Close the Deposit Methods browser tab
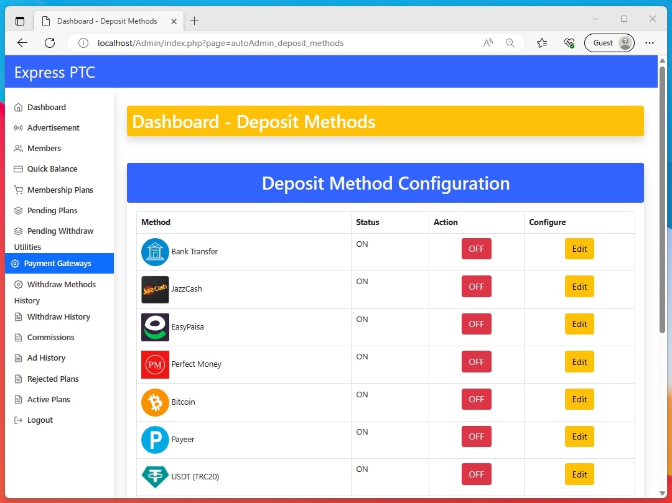This screenshot has height=503, width=672. 174,21
